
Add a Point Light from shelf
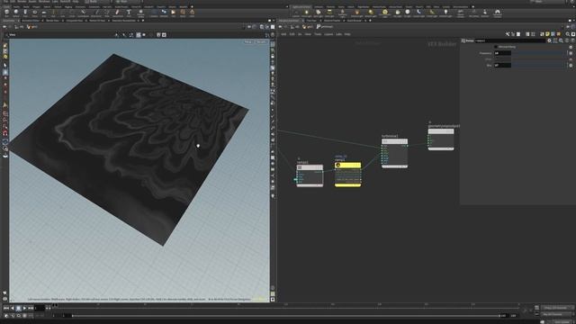click(x=306, y=13)
